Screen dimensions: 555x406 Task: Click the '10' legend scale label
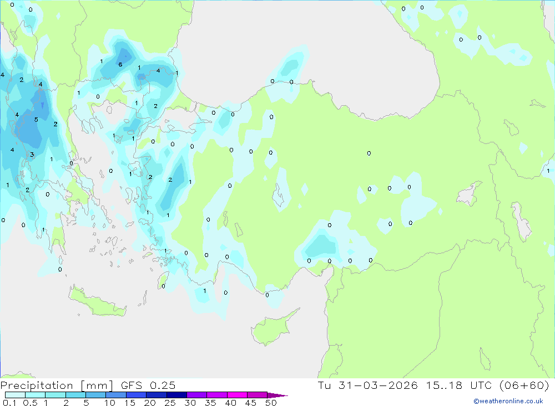pos(110,403)
